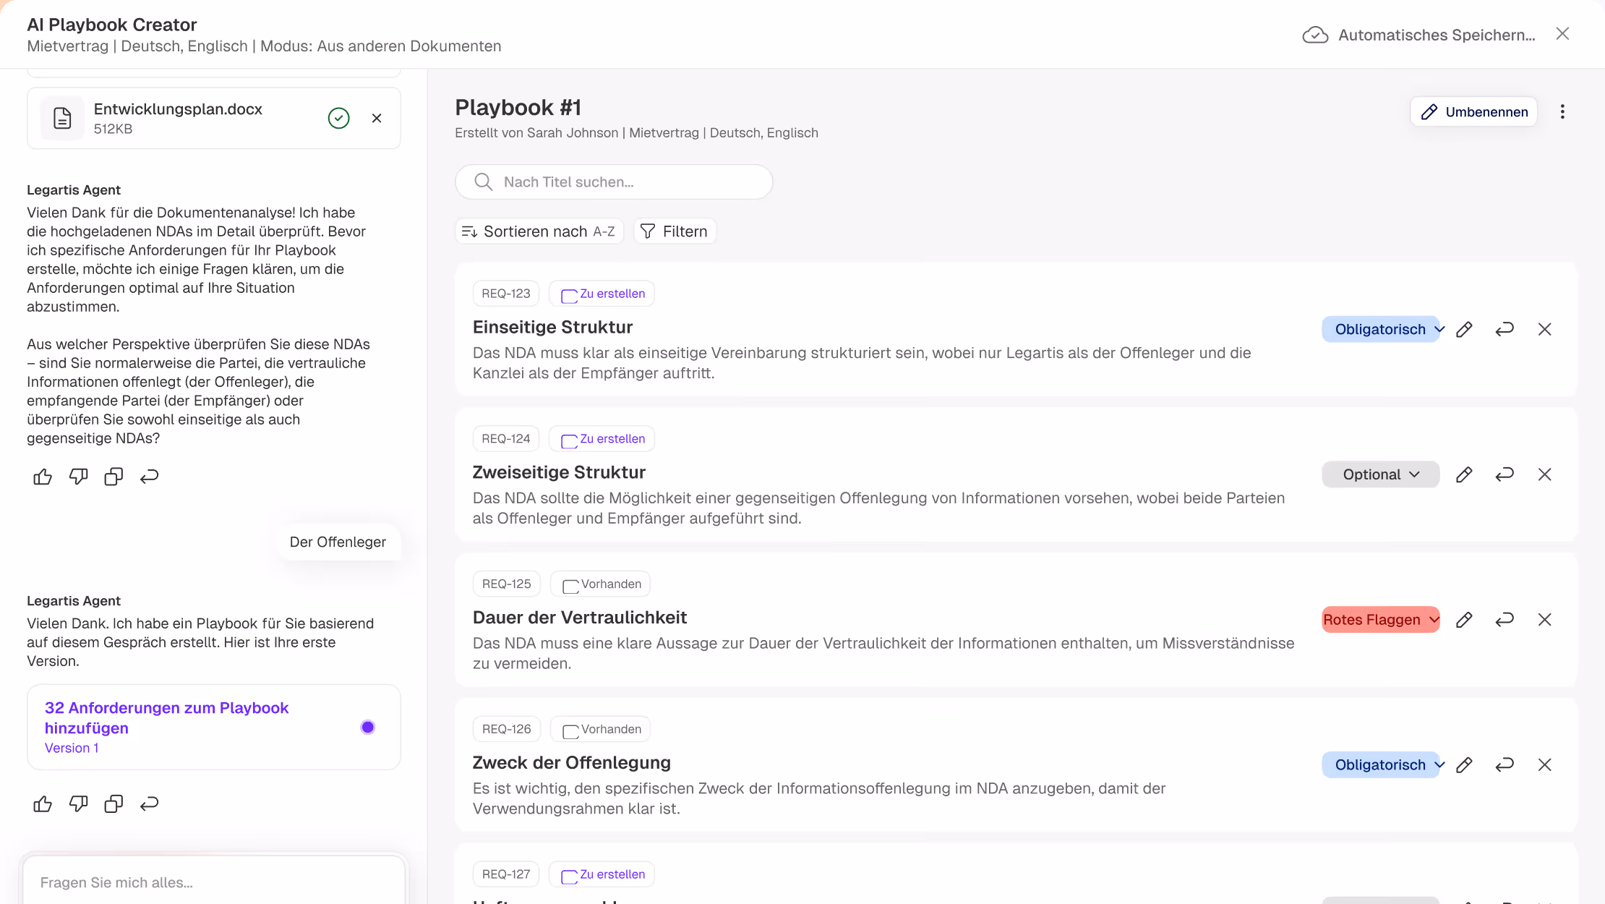
Task: Toggle the Zu erstellen checkbox on REQ-123
Action: 570,294
